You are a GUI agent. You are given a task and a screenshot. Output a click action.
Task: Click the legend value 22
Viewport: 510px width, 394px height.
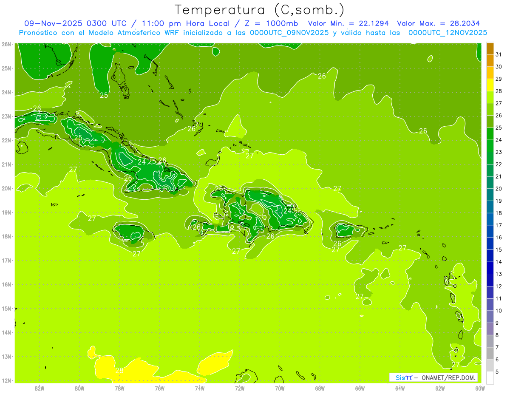(499, 164)
